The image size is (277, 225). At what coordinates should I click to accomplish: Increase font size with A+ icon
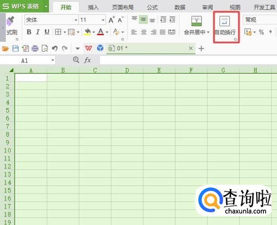coord(111,19)
